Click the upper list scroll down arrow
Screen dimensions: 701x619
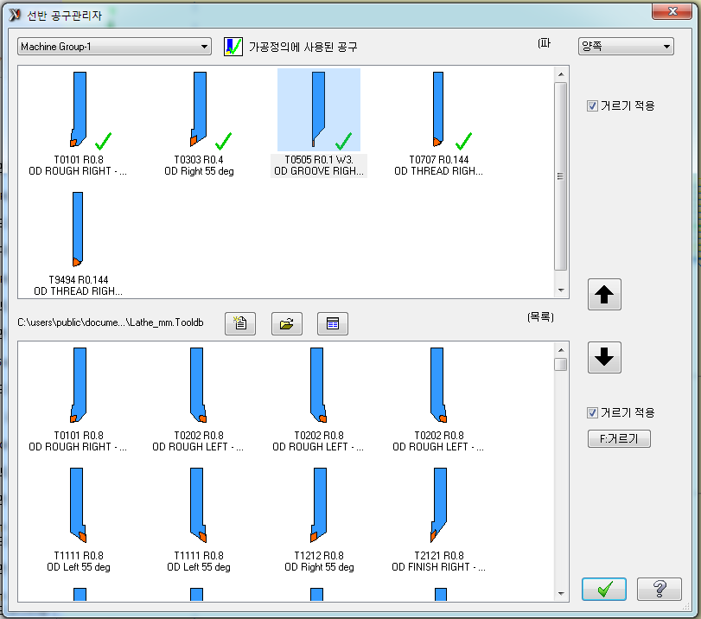point(561,290)
